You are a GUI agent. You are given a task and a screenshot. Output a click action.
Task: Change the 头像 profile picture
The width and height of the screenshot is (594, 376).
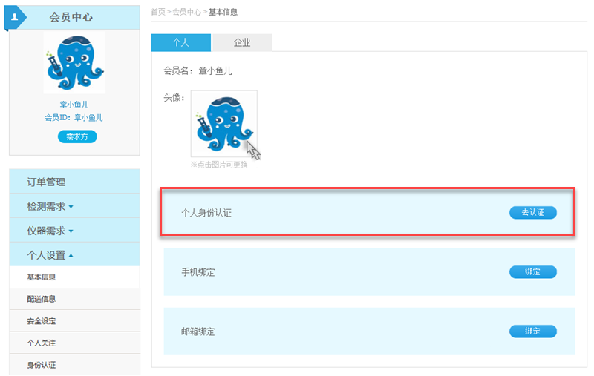click(223, 124)
